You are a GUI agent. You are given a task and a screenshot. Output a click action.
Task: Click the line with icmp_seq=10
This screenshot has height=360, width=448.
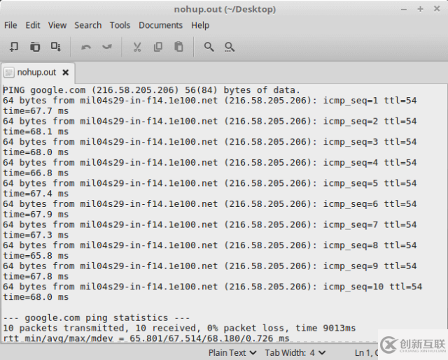pyautogui.click(x=213, y=287)
